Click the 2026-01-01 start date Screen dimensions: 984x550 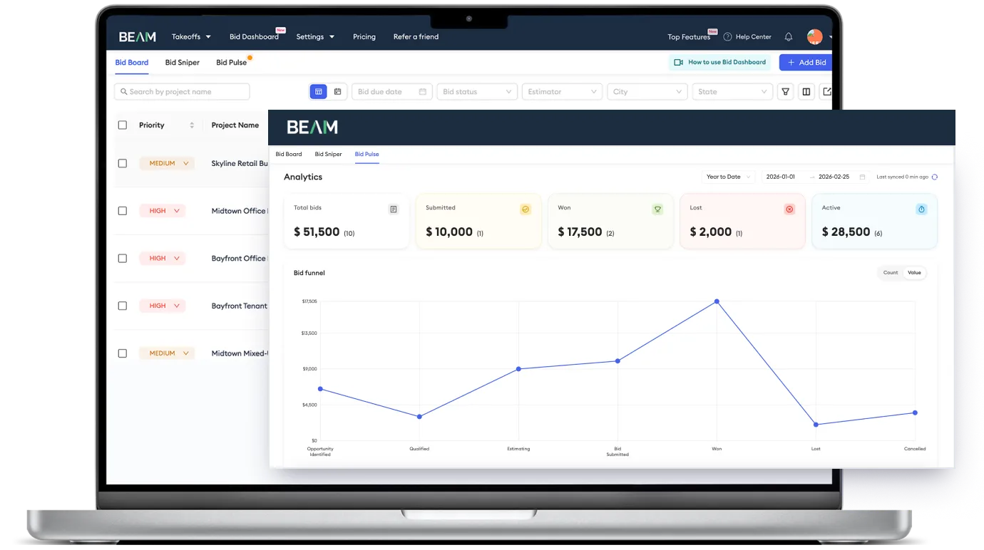click(780, 177)
